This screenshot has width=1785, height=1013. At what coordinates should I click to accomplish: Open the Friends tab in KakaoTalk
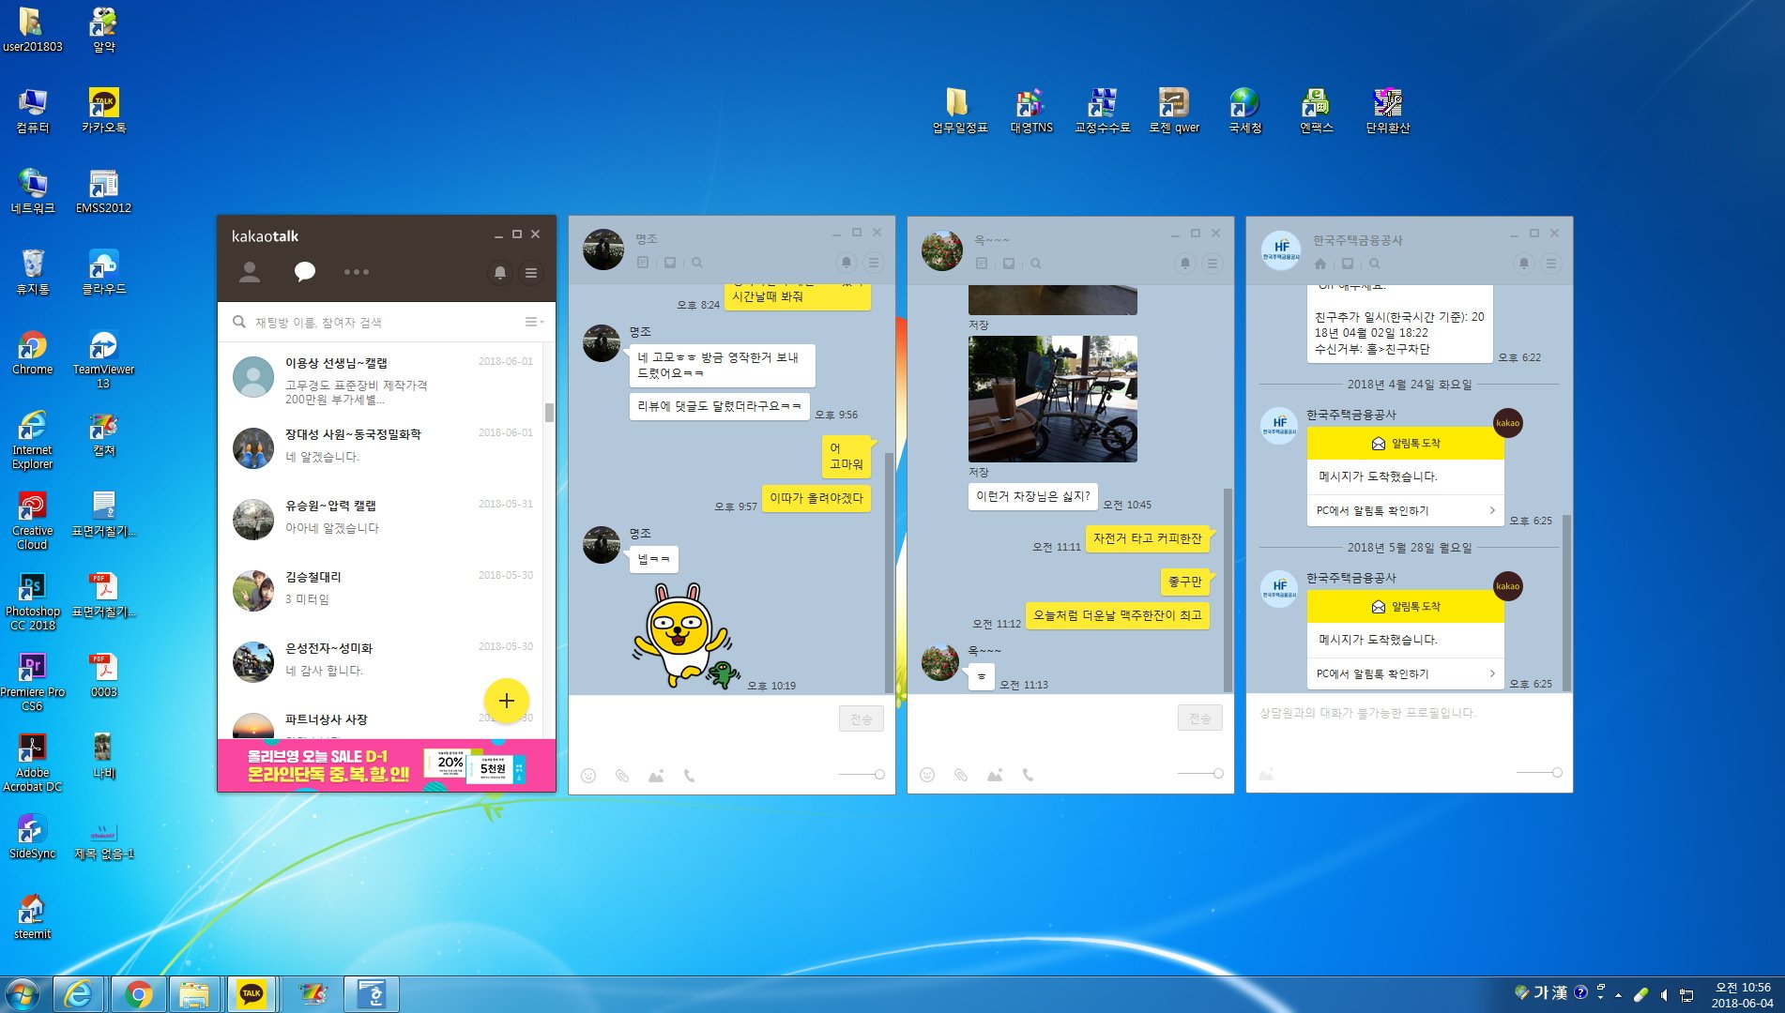tap(250, 272)
